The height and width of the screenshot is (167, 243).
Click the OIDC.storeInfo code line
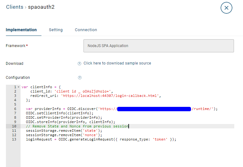coord(70,122)
